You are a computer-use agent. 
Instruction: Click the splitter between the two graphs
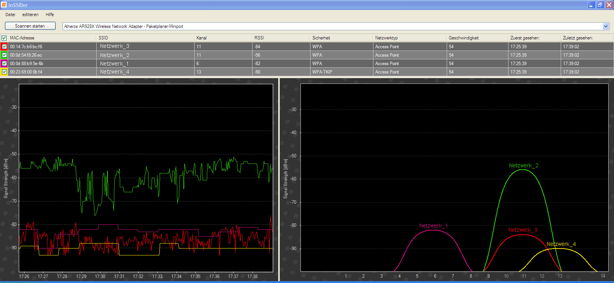[x=279, y=179]
